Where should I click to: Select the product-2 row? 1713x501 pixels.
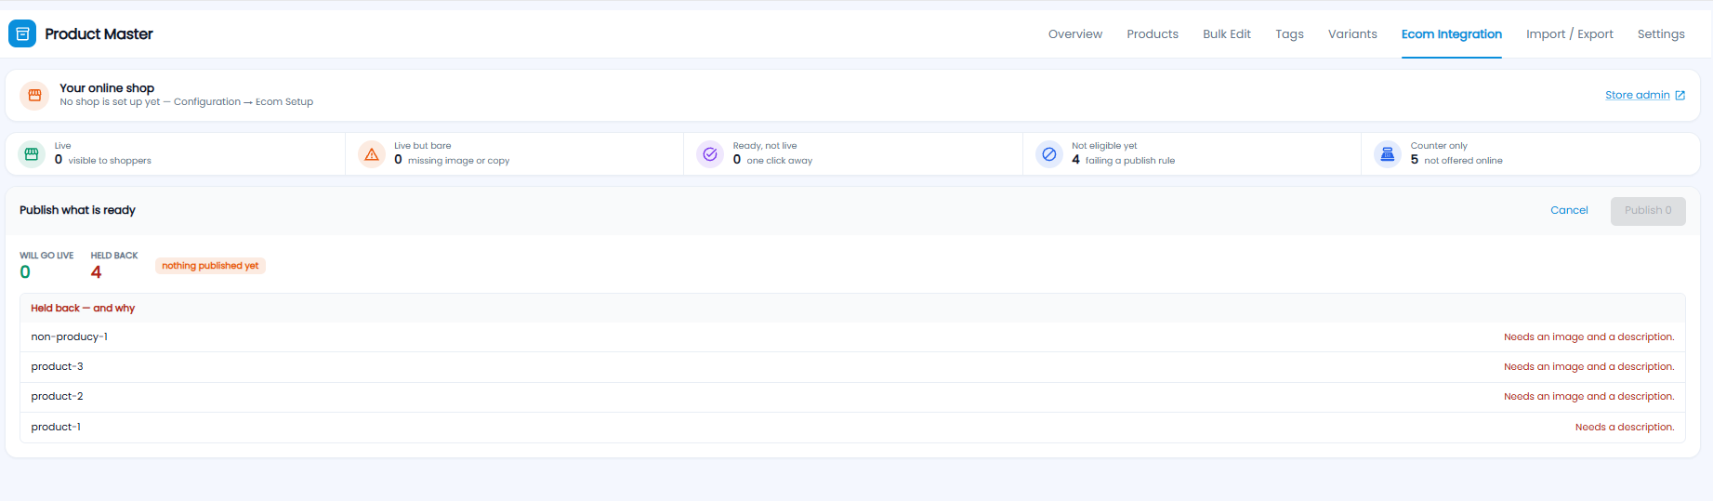pyautogui.click(x=852, y=397)
